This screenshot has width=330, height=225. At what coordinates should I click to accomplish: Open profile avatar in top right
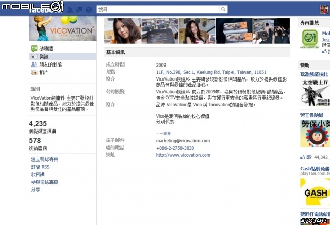[324, 9]
